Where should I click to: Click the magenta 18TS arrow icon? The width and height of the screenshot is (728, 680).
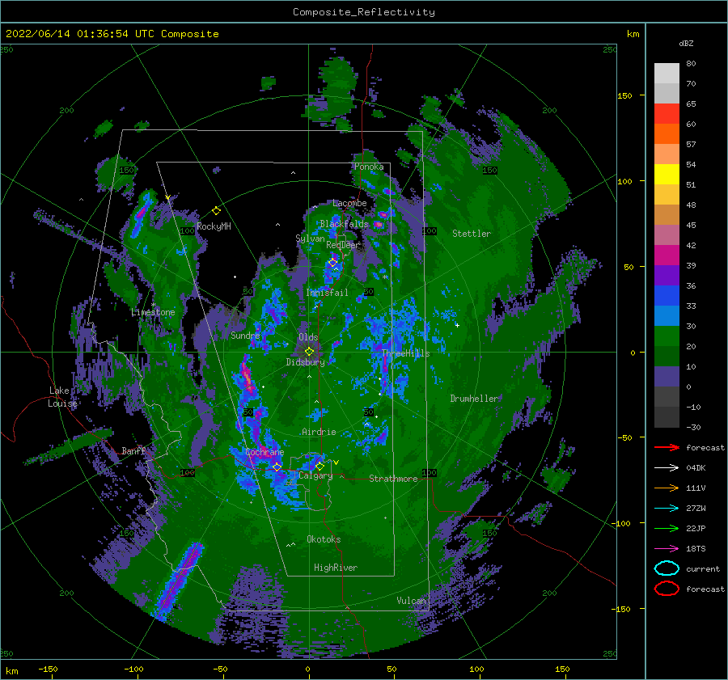(x=667, y=549)
